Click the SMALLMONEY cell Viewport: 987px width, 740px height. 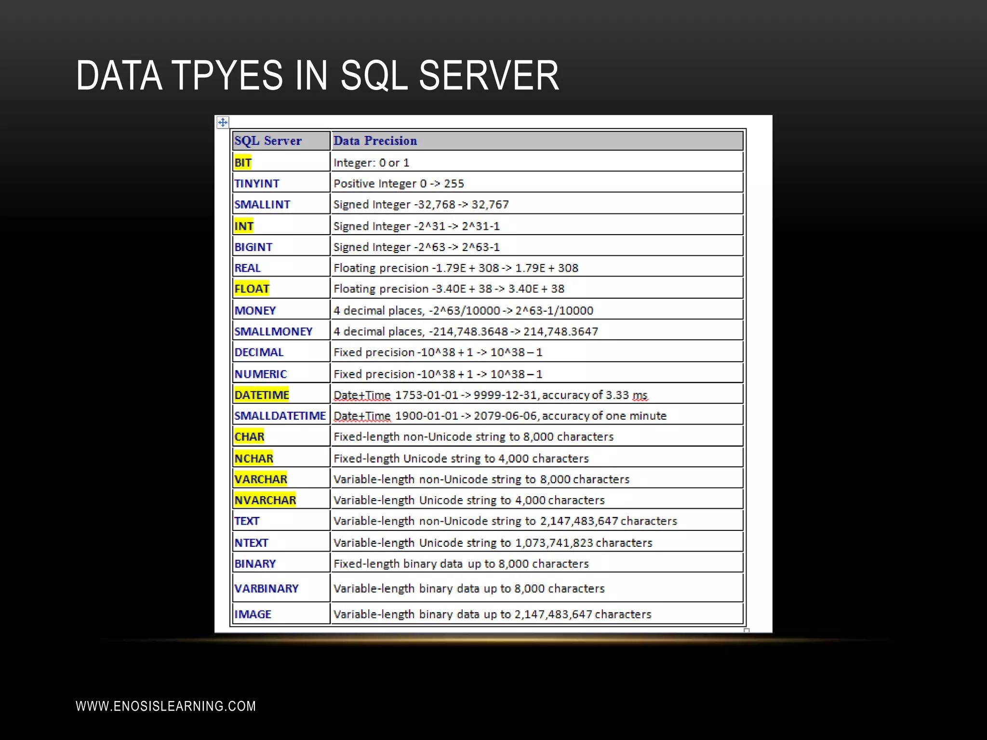281,331
